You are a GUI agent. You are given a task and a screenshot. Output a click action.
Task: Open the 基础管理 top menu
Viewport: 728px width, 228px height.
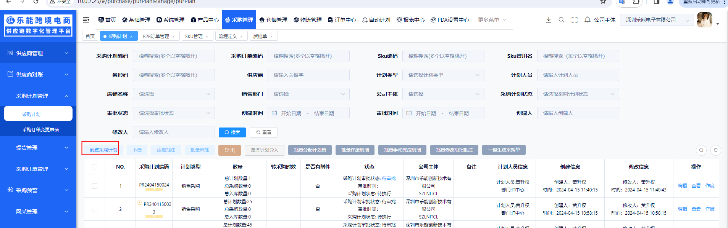[x=136, y=20]
